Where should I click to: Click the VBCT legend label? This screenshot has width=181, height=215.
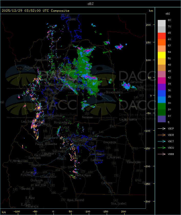(171, 141)
